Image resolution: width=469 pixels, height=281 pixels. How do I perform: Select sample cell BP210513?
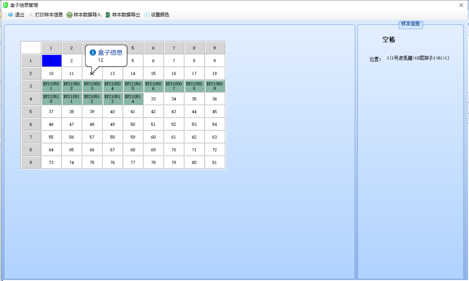click(x=113, y=99)
